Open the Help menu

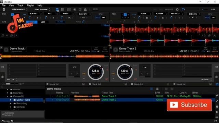click(x=40, y=5)
